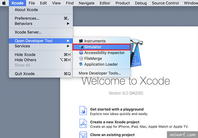Click the Accessibility Inspector icon
198x138 pixels.
(x=81, y=53)
